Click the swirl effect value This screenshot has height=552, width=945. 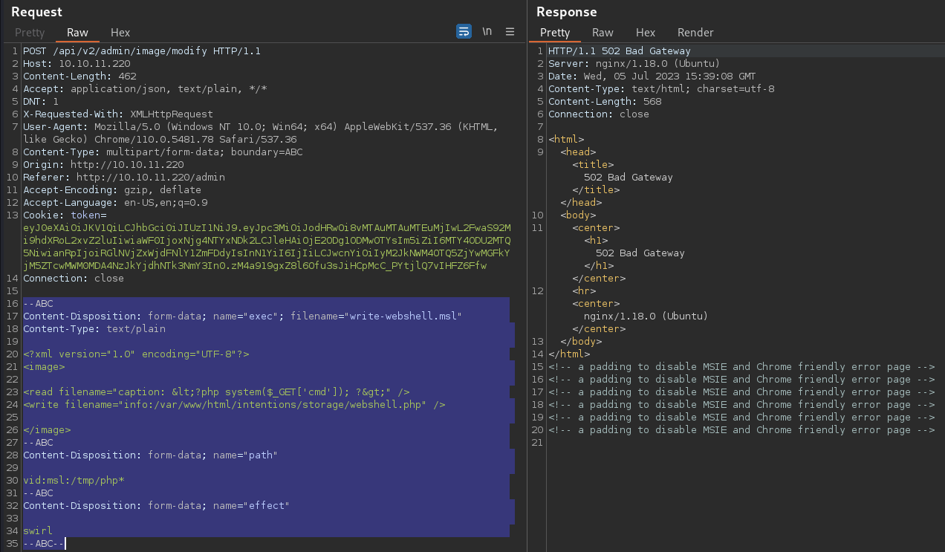tap(38, 531)
